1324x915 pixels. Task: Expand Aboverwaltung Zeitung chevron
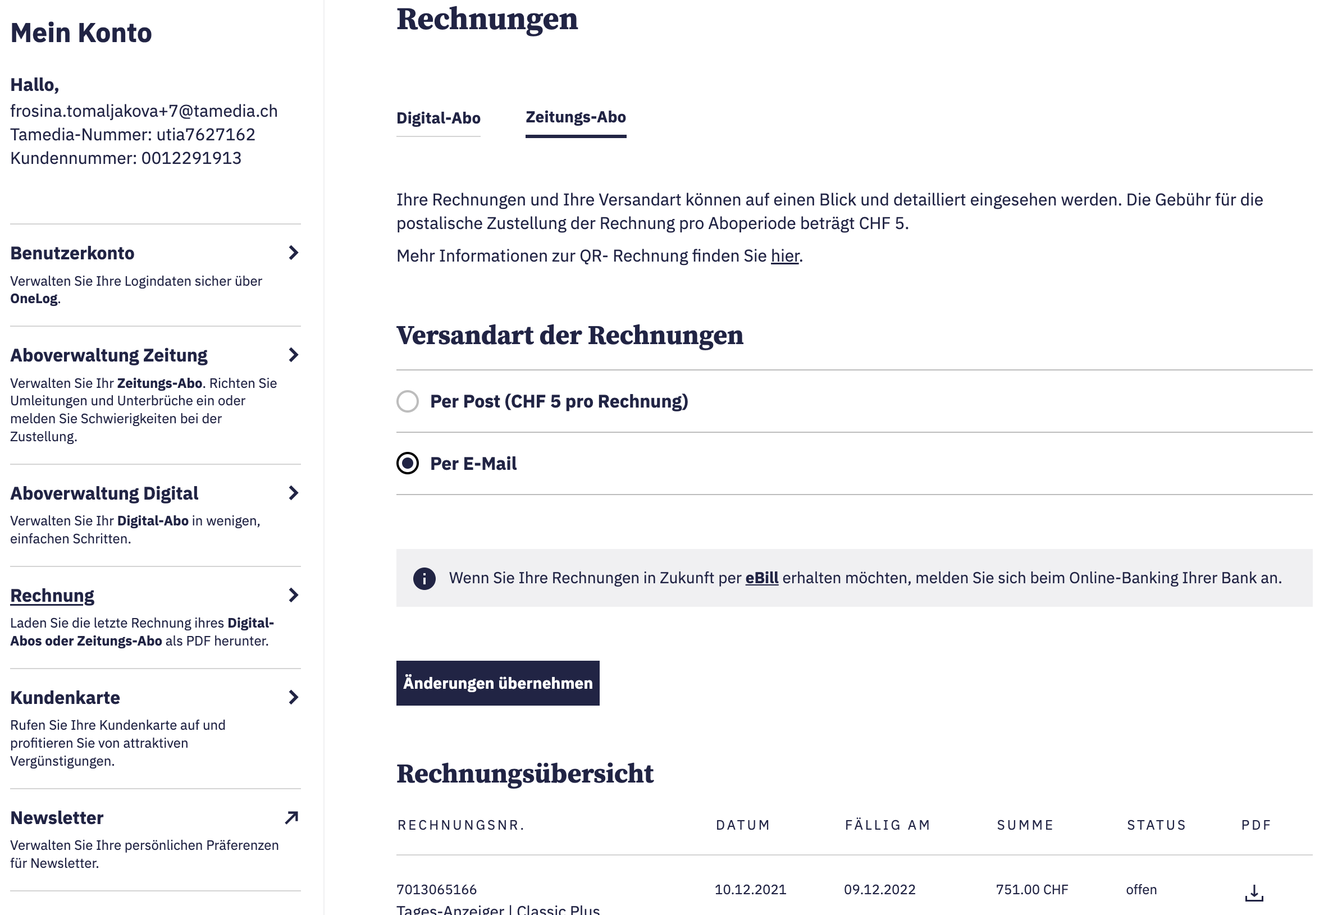(293, 355)
